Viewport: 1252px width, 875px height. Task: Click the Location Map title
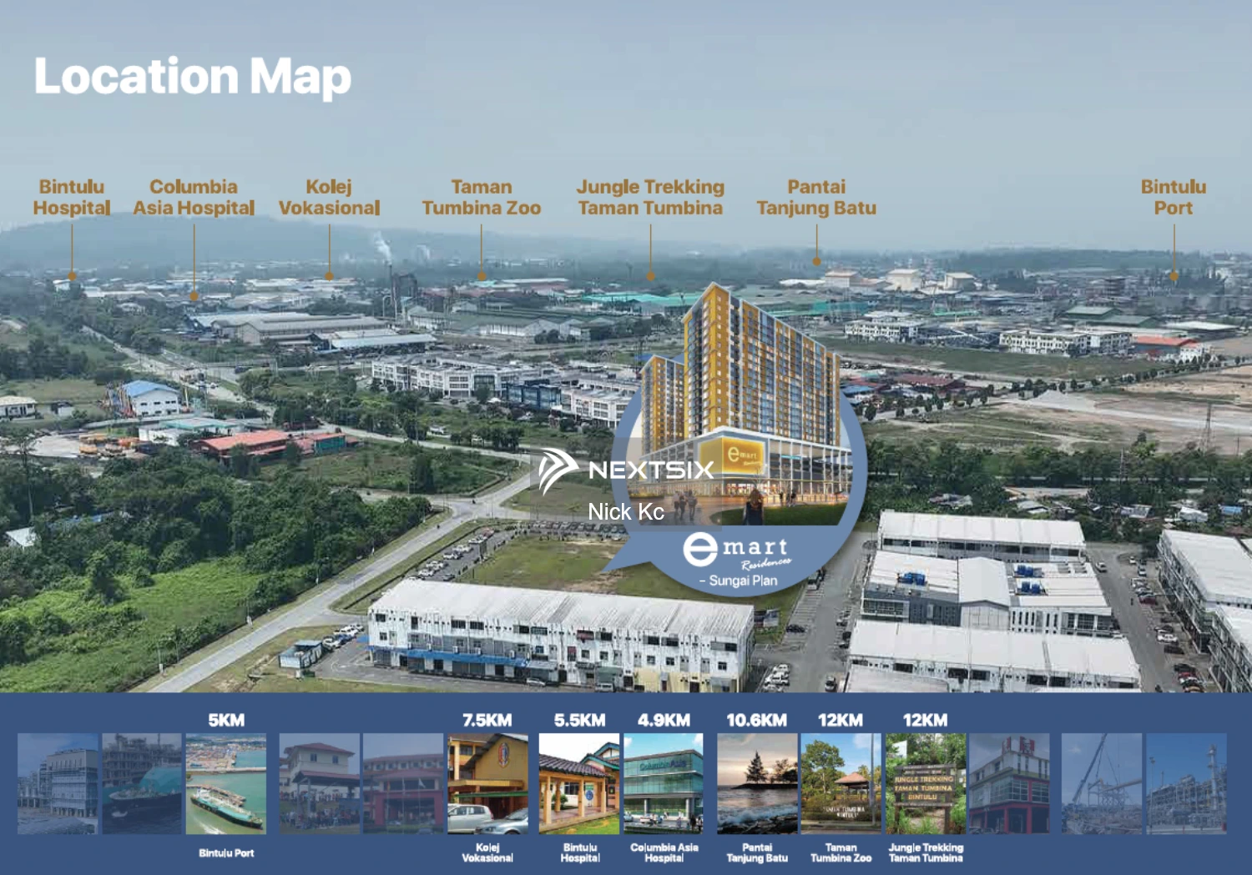[190, 77]
